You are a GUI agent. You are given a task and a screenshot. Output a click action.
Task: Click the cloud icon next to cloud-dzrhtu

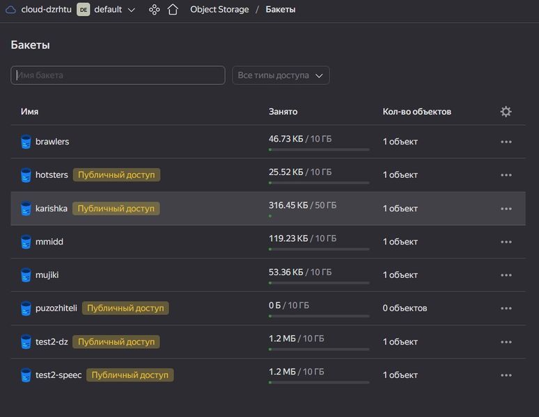tap(10, 10)
